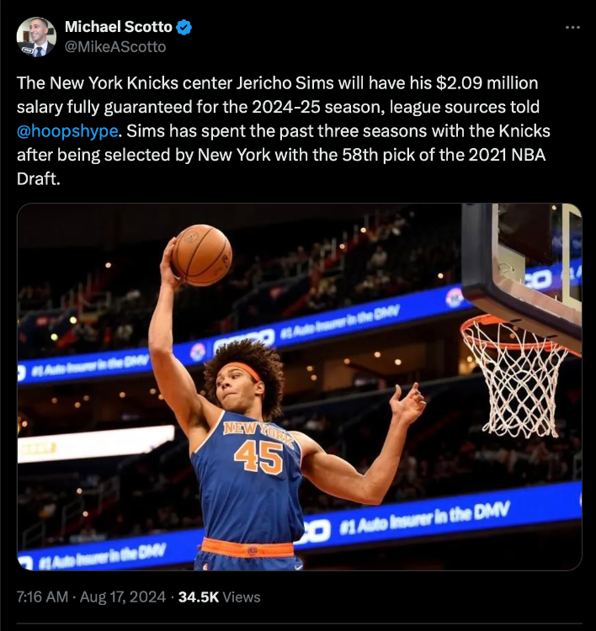Click Michael Scotto's profile avatar
Screen dimensions: 596x631
(x=36, y=37)
